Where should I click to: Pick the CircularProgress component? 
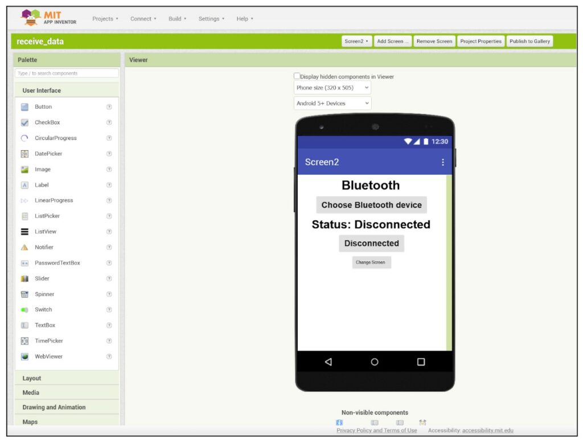coord(55,138)
